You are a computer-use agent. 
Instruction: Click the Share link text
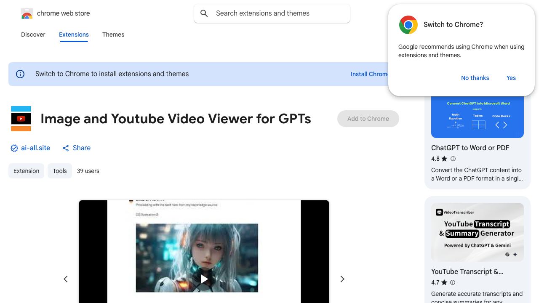coord(82,148)
